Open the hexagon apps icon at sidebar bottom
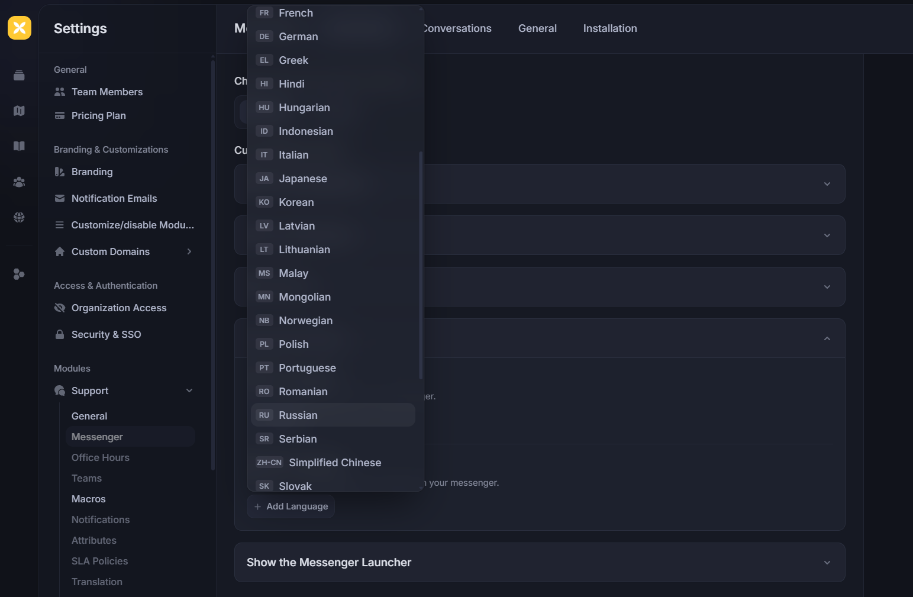 tap(19, 274)
